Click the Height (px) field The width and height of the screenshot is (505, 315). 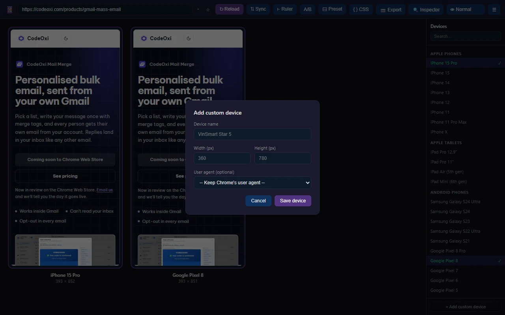283,158
